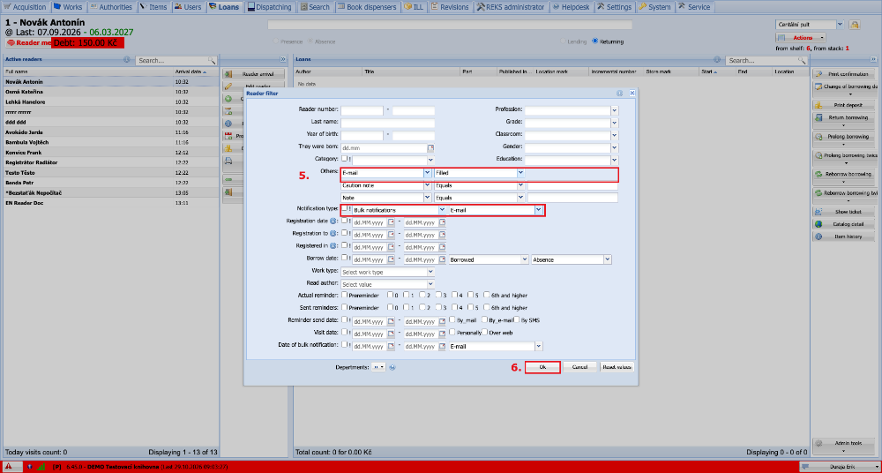Screen dimensions: 882x473
Task: Confirm the filter with Ok button
Action: coord(542,367)
